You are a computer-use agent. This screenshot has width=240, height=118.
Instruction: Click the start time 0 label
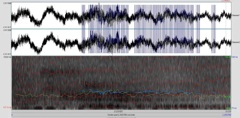(12, 115)
